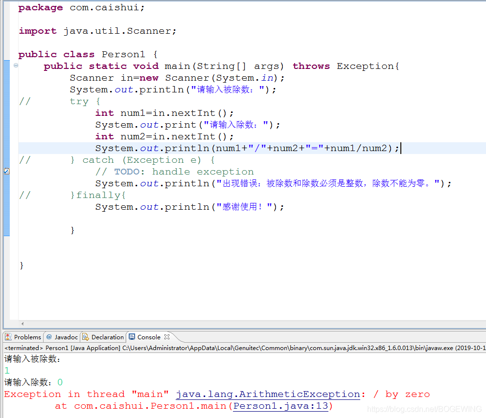Screen dimensions: 486x418
Task: Click the commented '}finally{' line
Action: [72, 196]
